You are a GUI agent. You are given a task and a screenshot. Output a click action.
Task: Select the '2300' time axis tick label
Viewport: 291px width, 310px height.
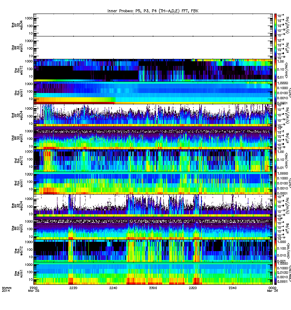pos(153,288)
